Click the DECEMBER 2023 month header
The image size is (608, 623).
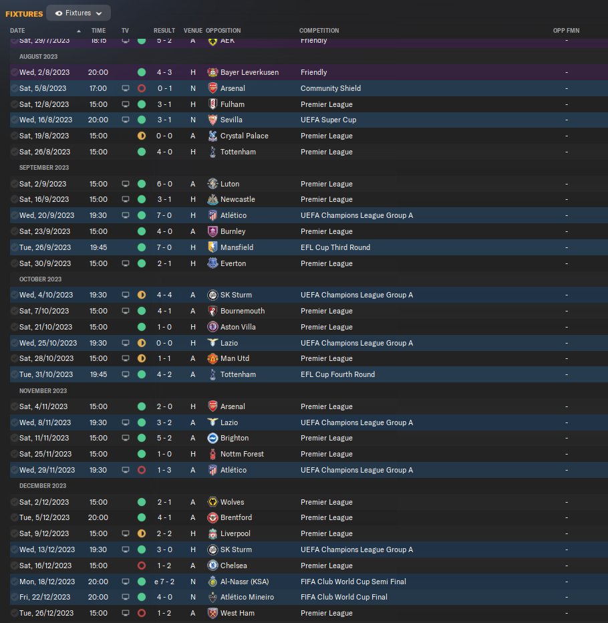[x=43, y=486]
